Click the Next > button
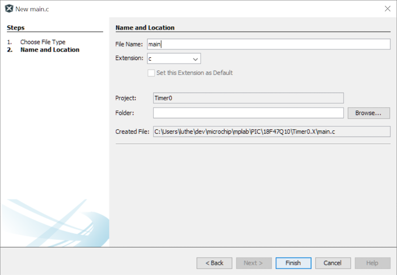The image size is (397, 275). click(254, 263)
